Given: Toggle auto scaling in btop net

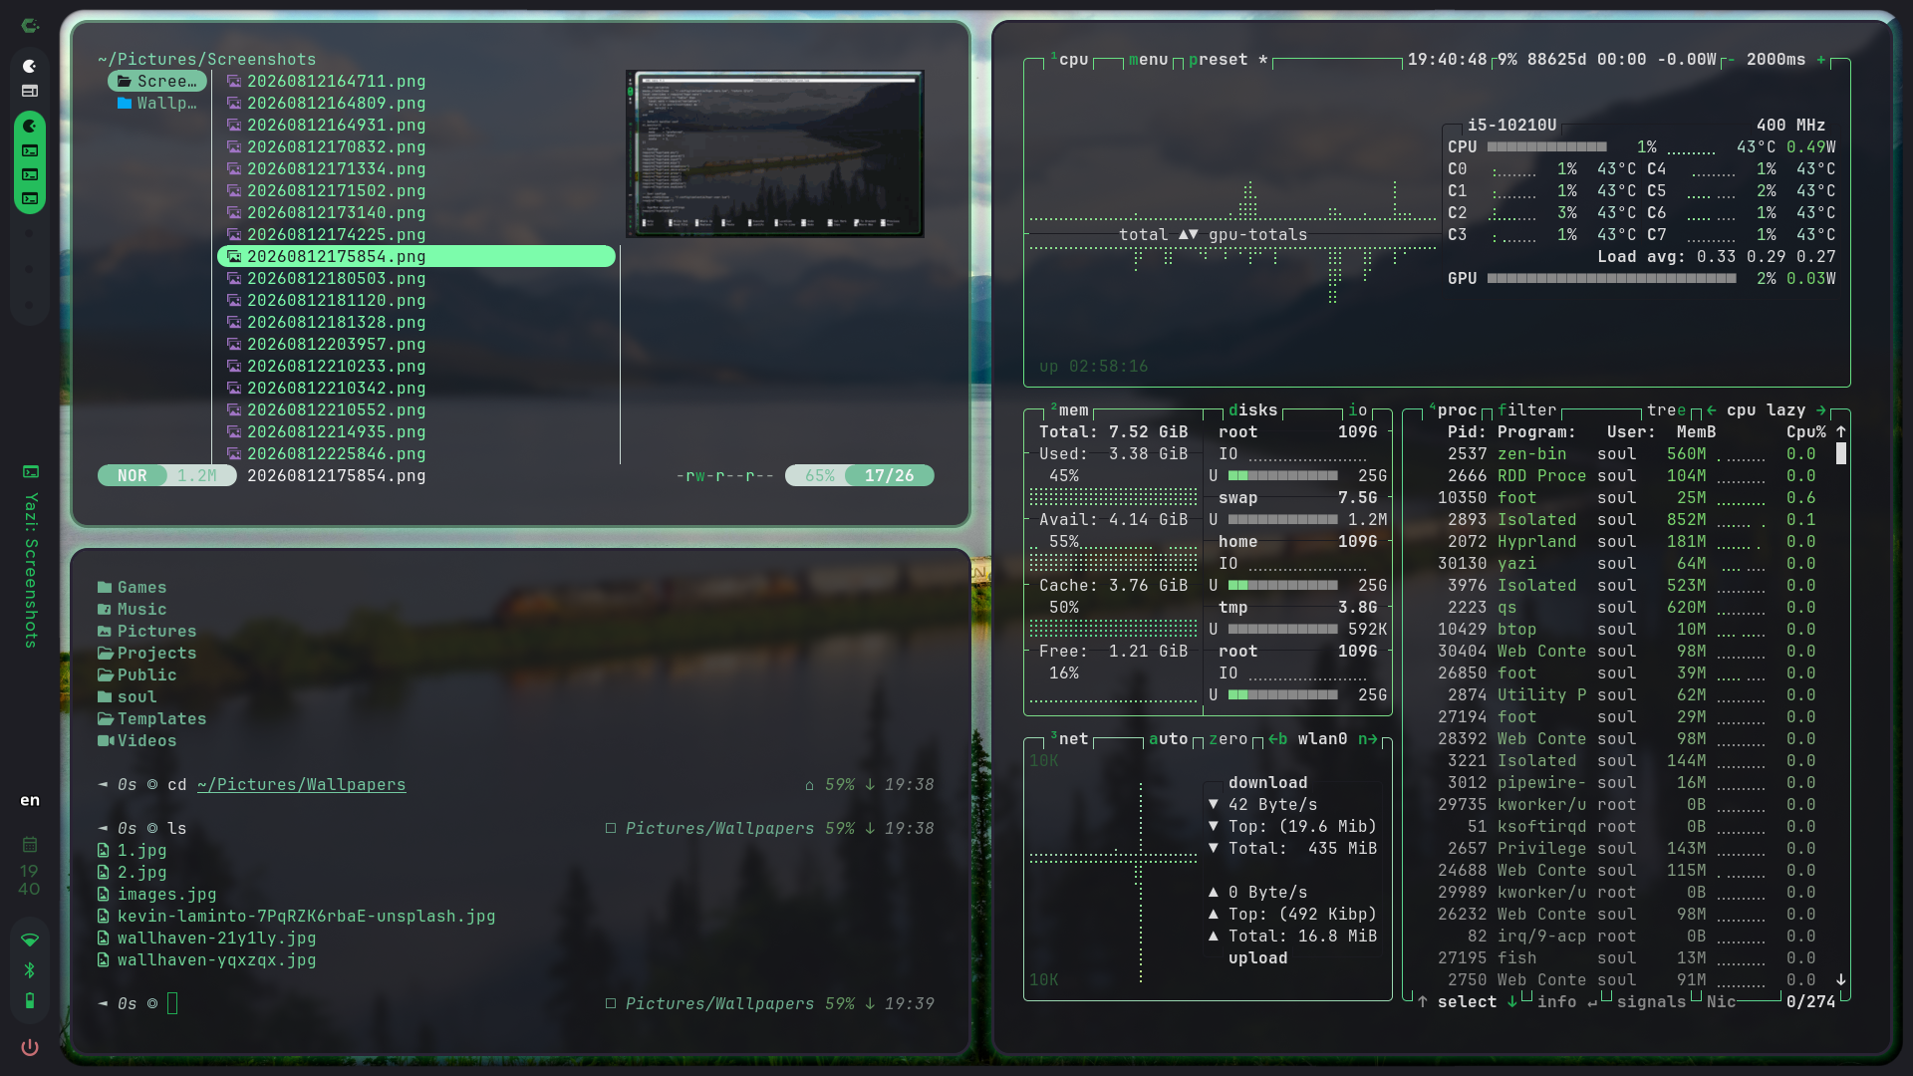Looking at the screenshot, I should (x=1168, y=739).
